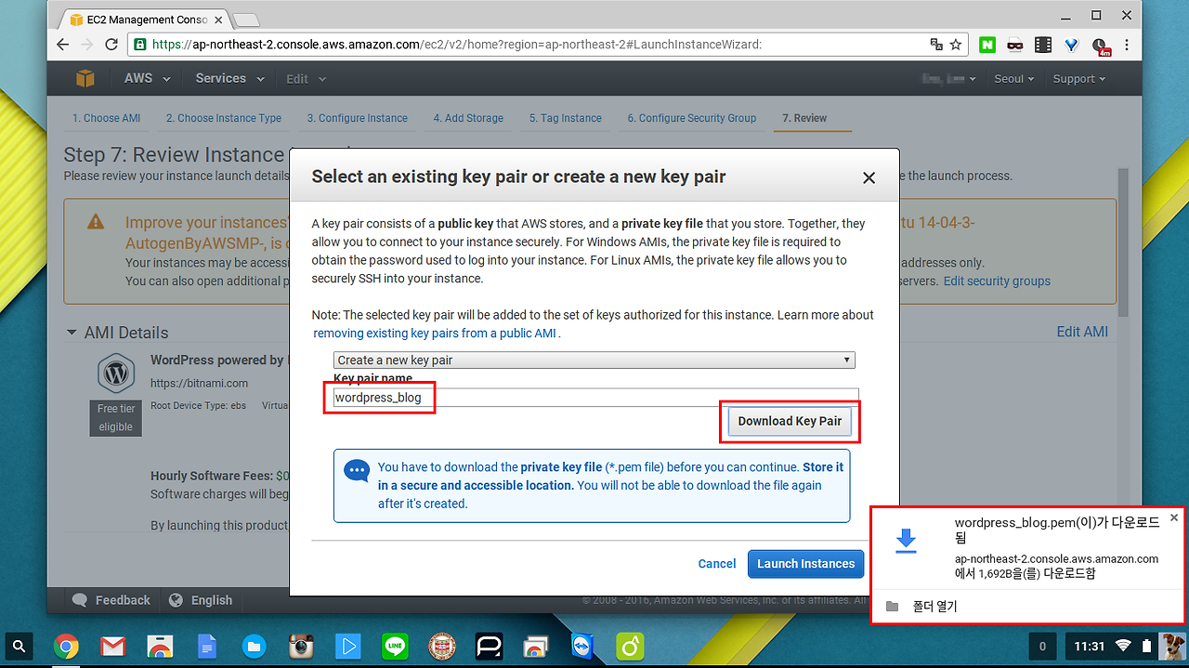Image resolution: width=1189 pixels, height=668 pixels.
Task: Open TeamViewer from the shelf
Action: pos(581,646)
